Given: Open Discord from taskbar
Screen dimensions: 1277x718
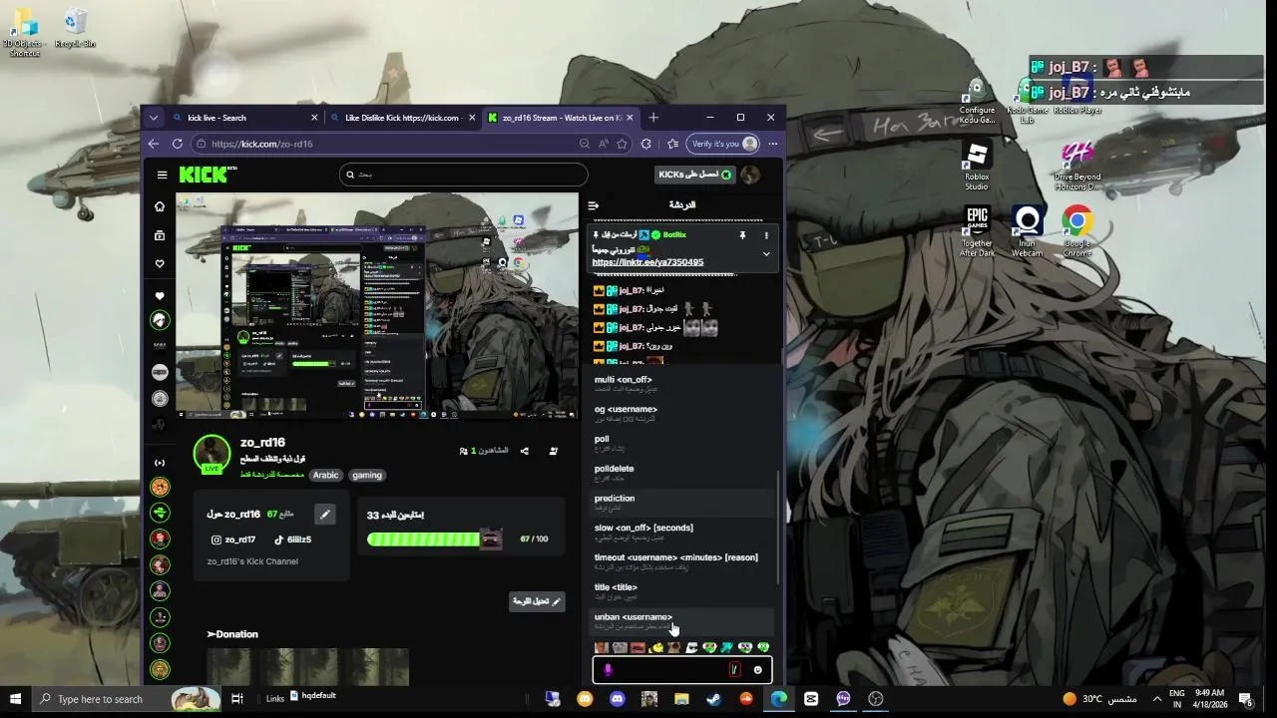Looking at the screenshot, I should click(618, 699).
